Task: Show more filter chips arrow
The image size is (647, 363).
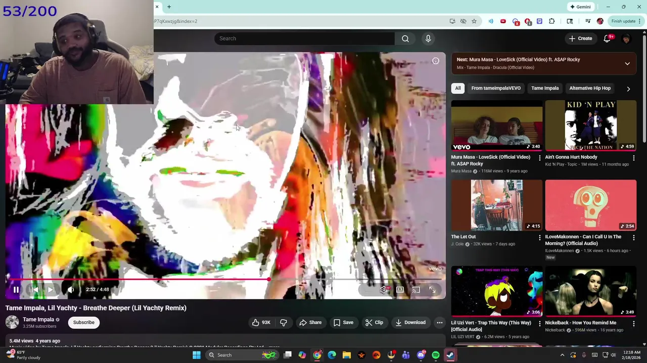Action: [628, 89]
